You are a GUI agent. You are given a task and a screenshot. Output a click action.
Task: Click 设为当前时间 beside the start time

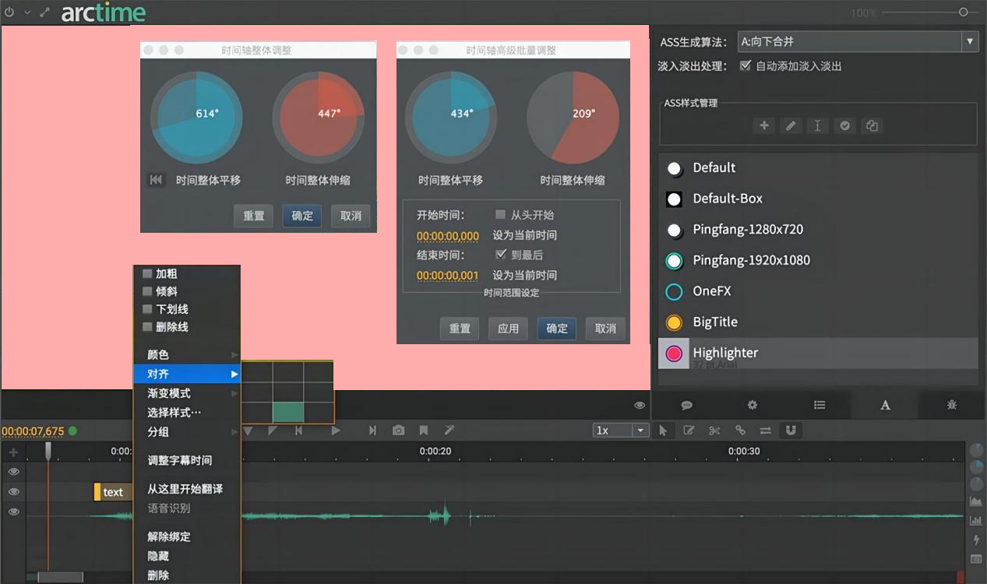point(525,235)
